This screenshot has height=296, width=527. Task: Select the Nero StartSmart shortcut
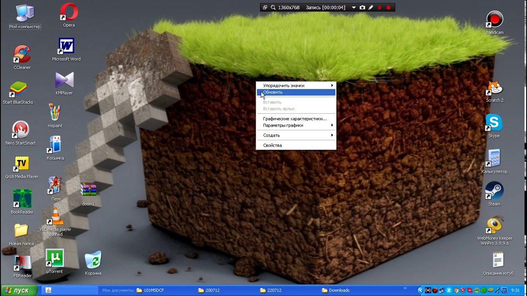click(x=21, y=133)
